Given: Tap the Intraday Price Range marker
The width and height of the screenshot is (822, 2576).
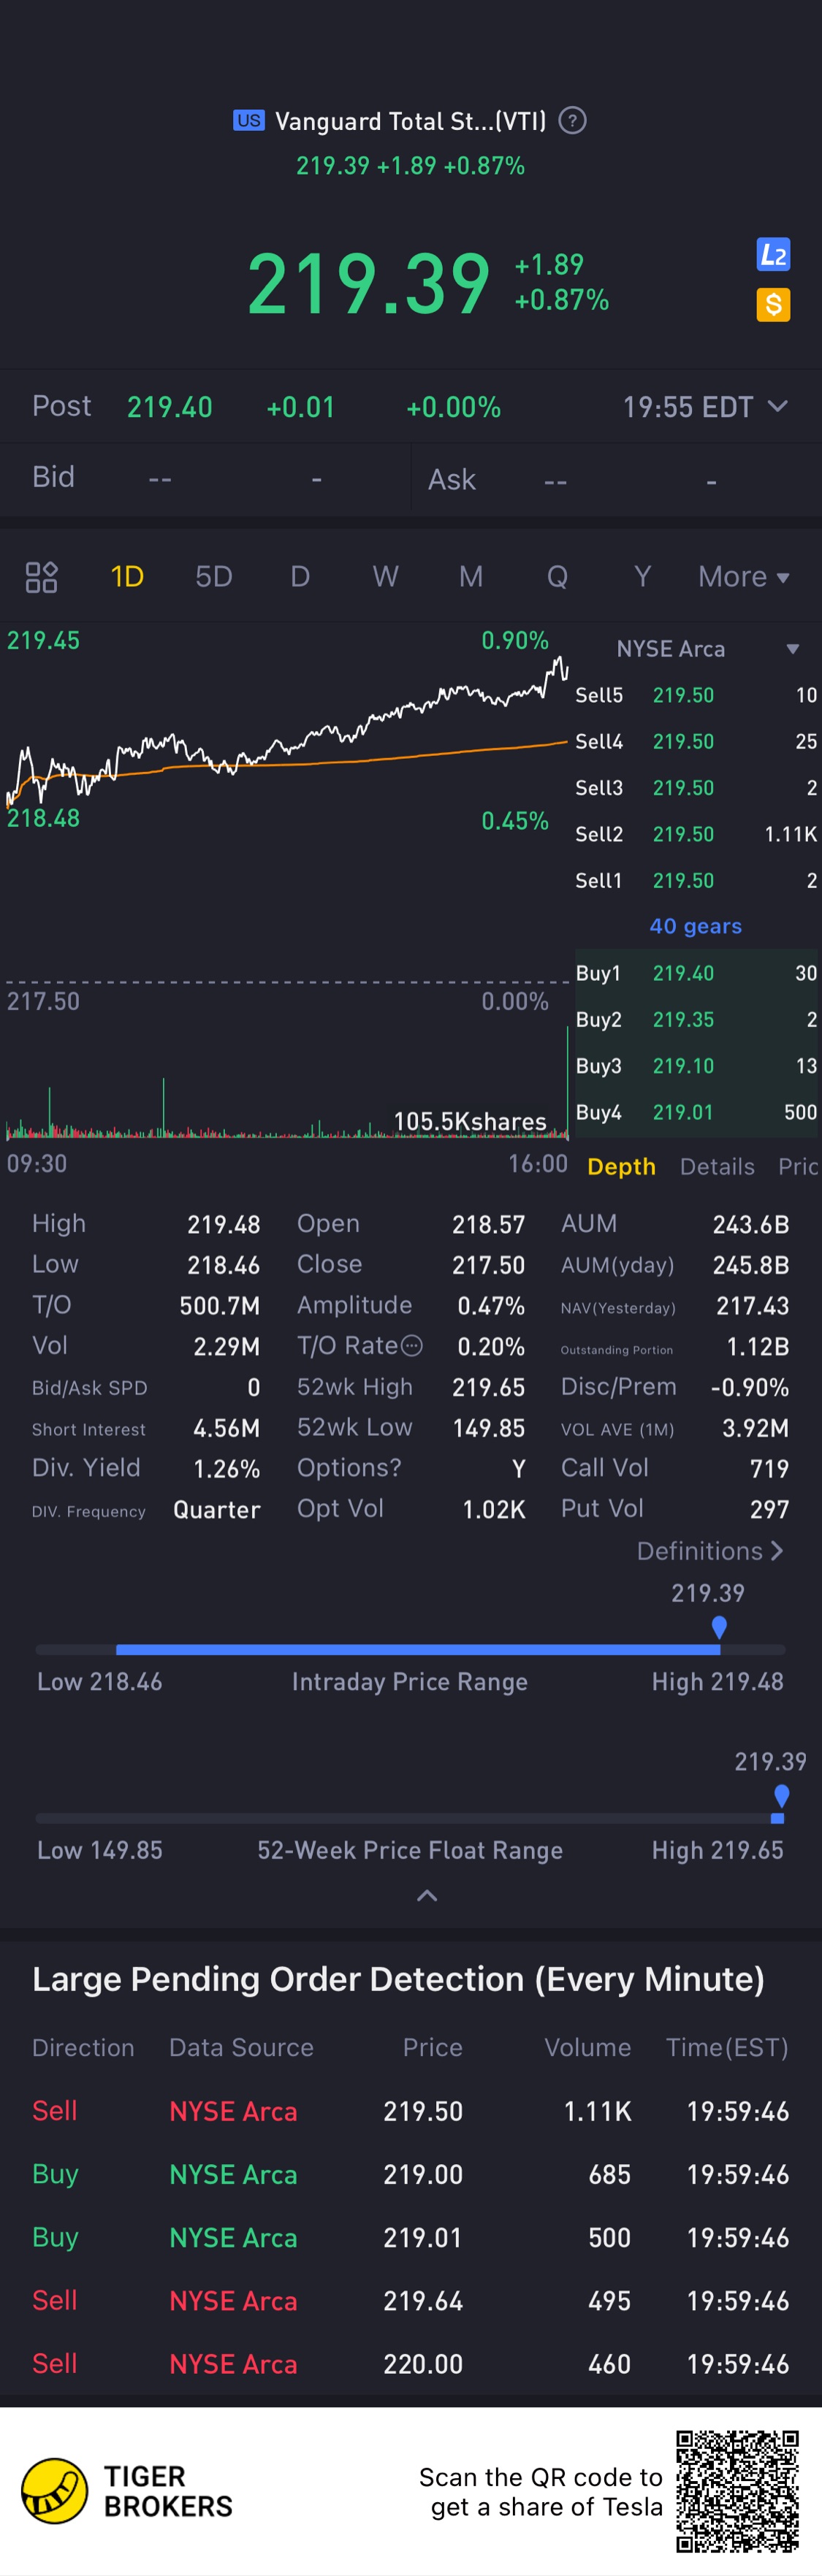Looking at the screenshot, I should [x=719, y=1628].
